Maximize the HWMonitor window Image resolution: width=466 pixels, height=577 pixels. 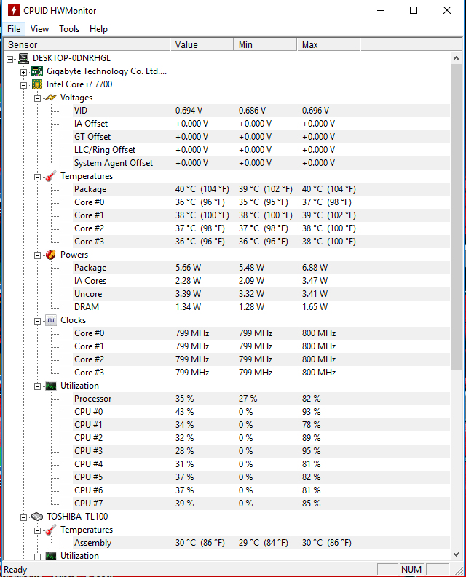414,10
